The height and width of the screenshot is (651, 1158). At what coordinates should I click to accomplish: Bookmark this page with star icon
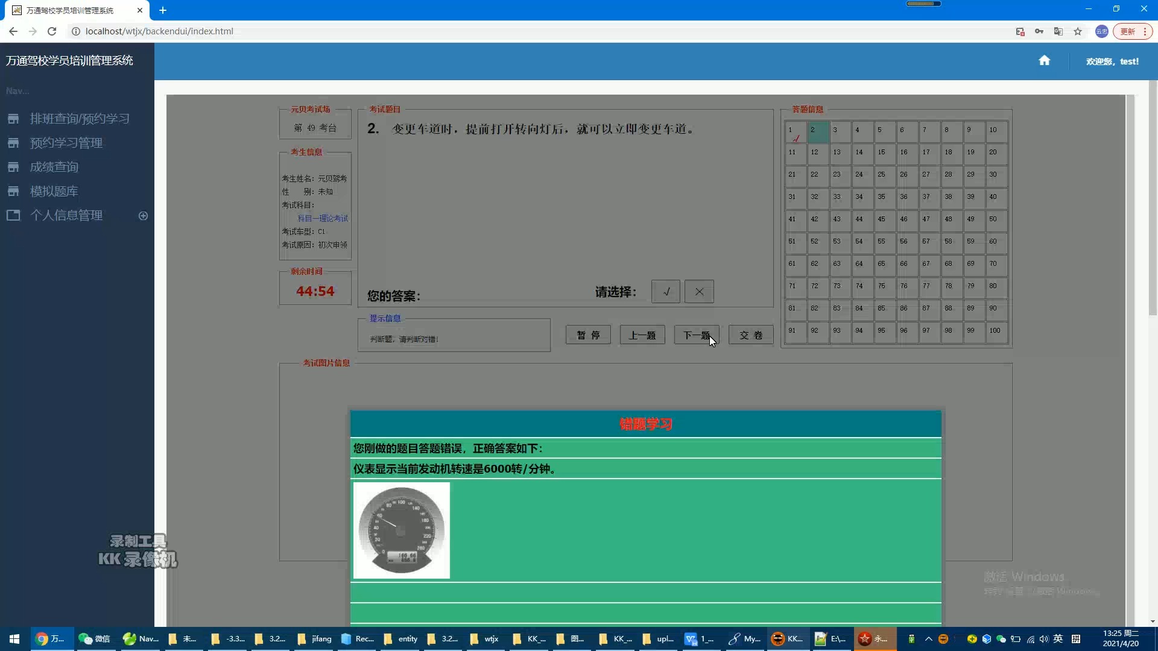coord(1078,31)
